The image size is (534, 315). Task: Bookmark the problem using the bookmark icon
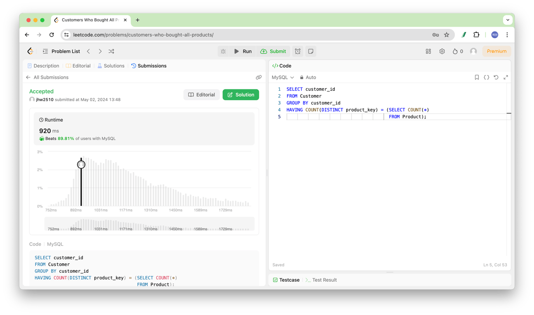click(477, 77)
